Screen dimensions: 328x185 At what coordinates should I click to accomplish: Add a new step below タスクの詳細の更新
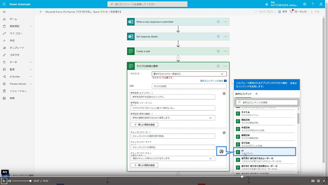point(178,174)
